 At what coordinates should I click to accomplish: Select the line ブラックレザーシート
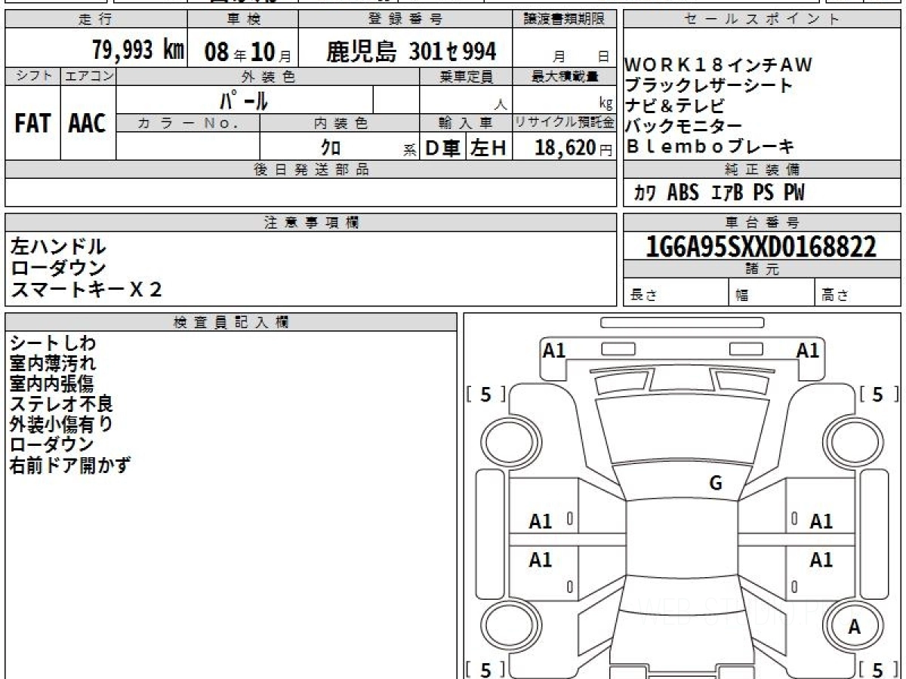708,85
